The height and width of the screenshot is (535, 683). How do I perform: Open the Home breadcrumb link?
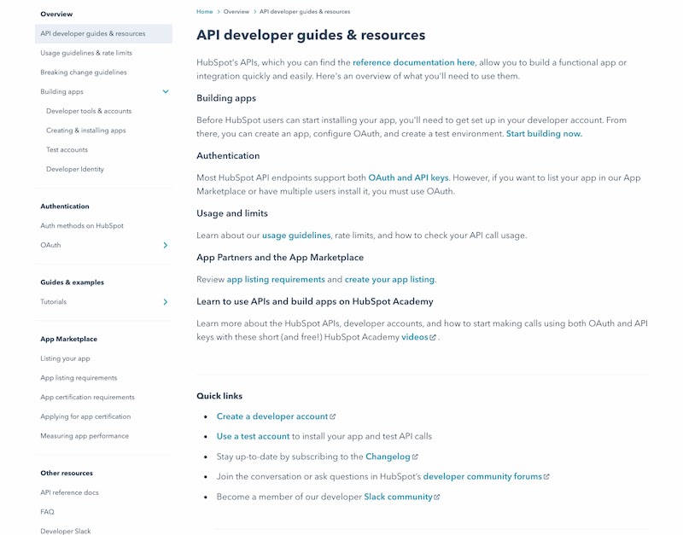coord(204,11)
